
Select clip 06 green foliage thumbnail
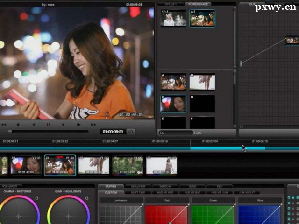(128, 165)
